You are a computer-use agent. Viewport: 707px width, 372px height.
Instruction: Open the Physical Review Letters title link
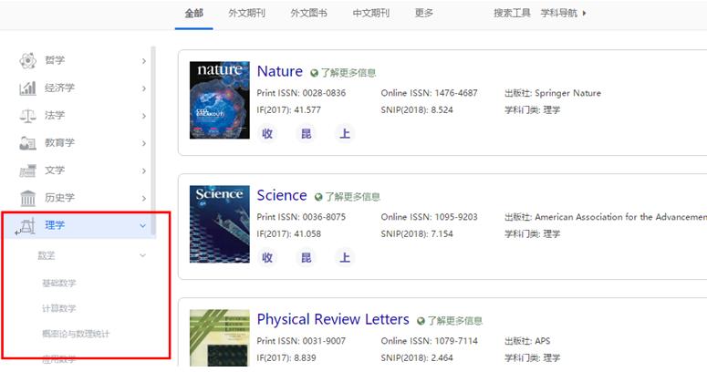point(333,319)
